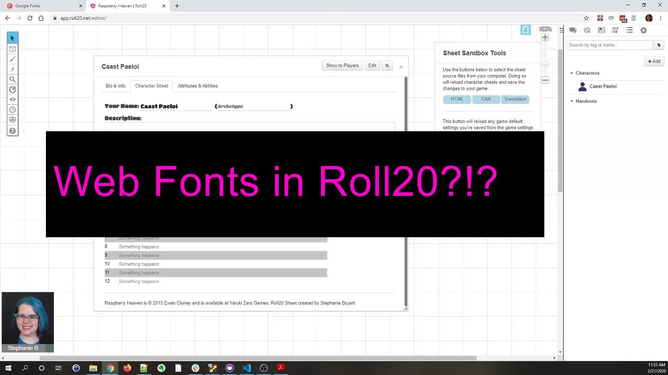Click the Stephanie B. player avatar

28,322
